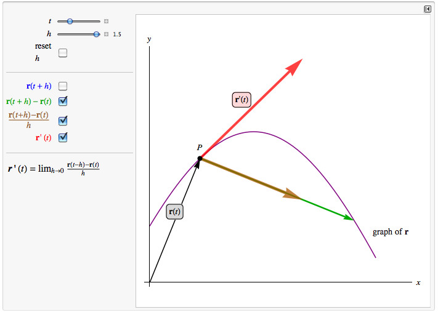Uncheck the r'(t) checkbox
Screen dimensions: 438x312
pyautogui.click(x=63, y=137)
